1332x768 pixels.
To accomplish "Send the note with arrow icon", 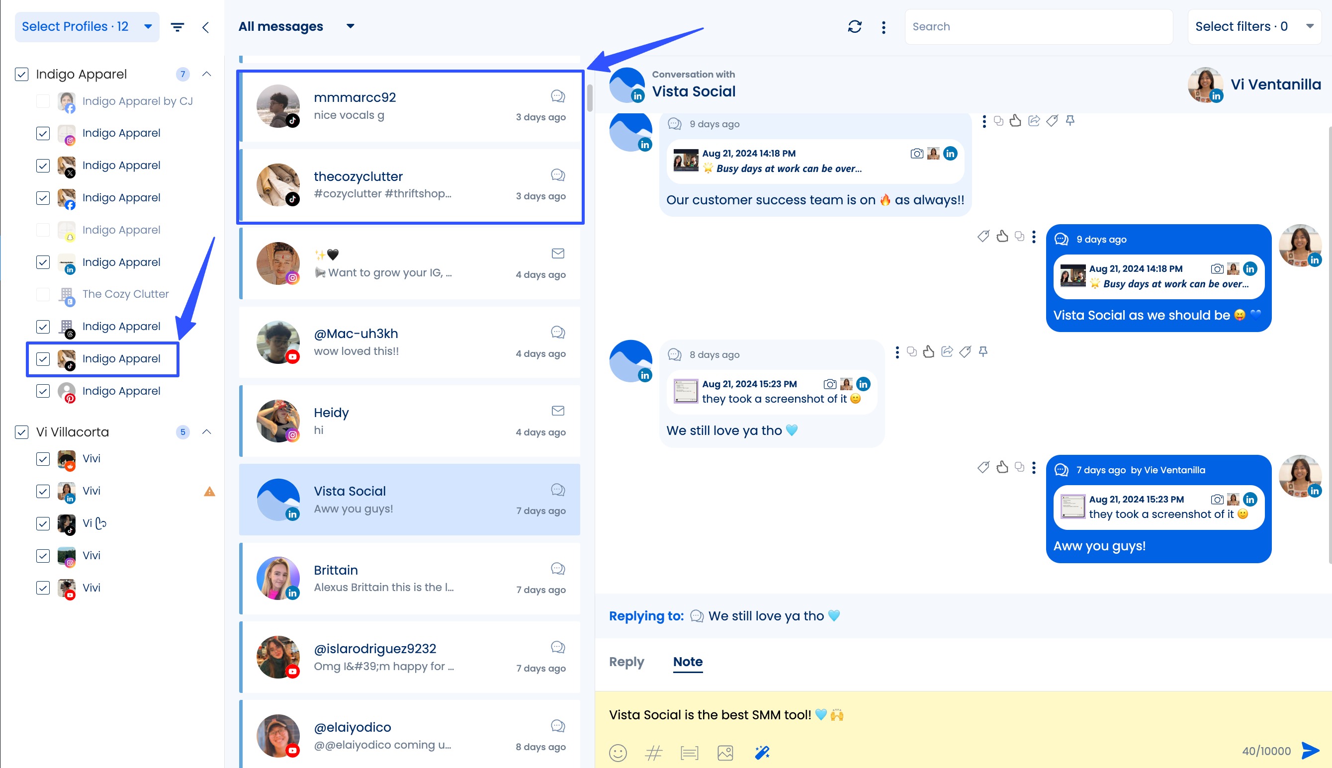I will pyautogui.click(x=1310, y=750).
